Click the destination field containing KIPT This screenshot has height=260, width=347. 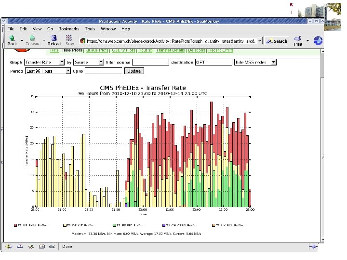click(x=214, y=62)
